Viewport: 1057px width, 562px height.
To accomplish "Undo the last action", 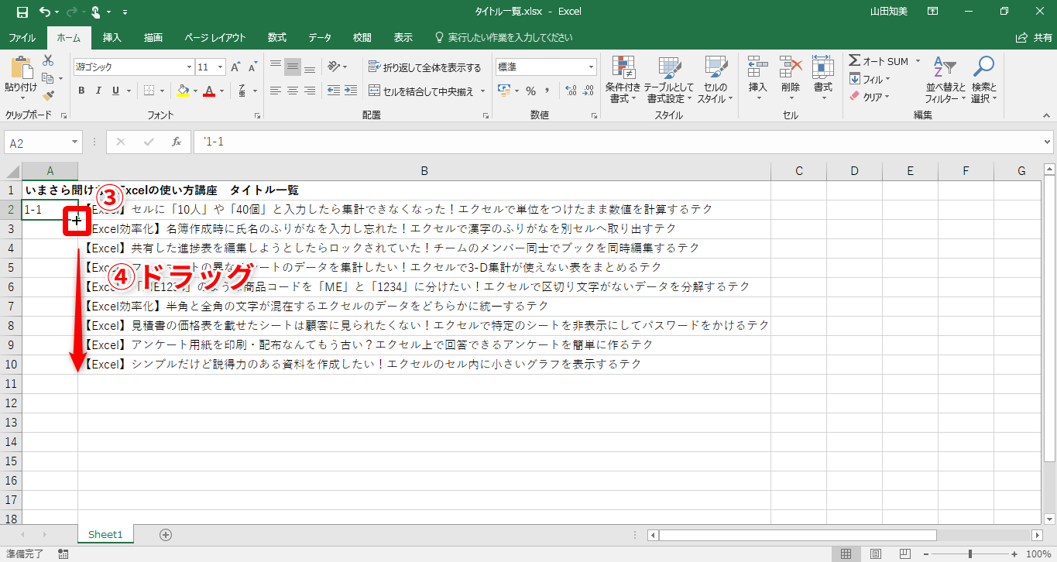I will [x=45, y=12].
